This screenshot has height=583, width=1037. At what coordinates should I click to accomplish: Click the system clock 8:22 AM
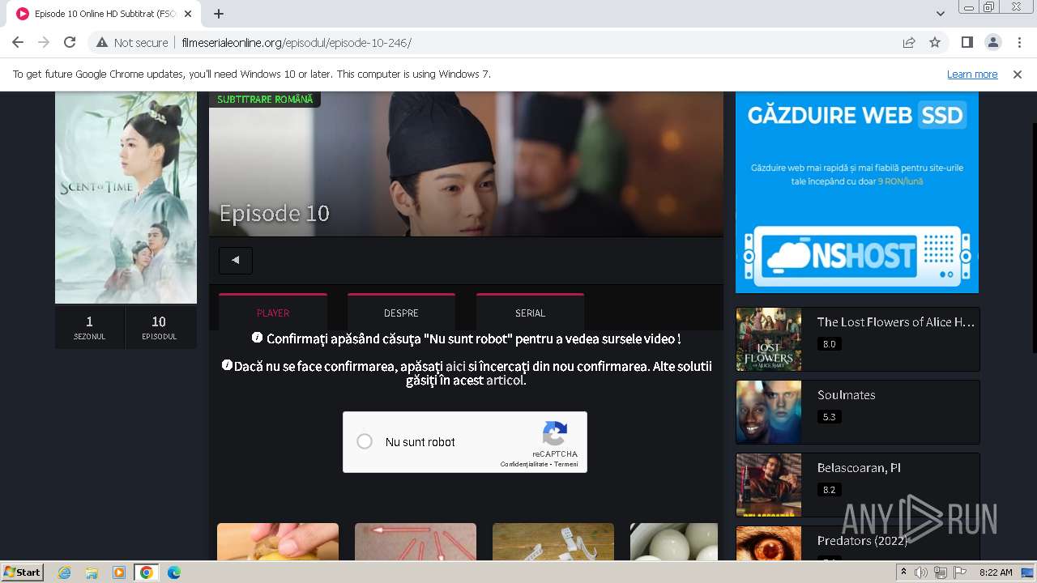pyautogui.click(x=996, y=572)
